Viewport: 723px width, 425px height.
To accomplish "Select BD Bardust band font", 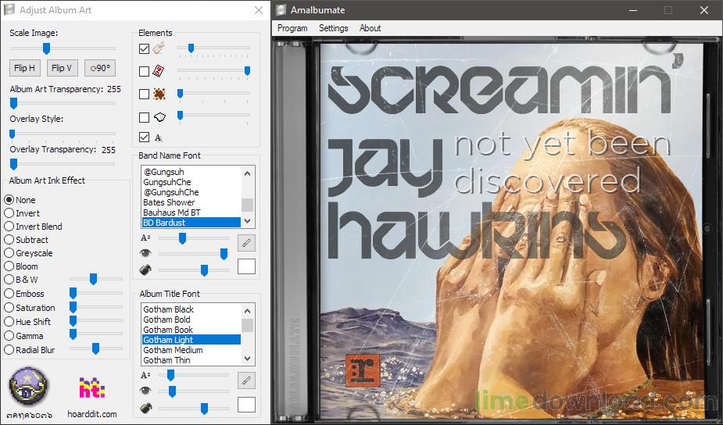I will (x=191, y=223).
